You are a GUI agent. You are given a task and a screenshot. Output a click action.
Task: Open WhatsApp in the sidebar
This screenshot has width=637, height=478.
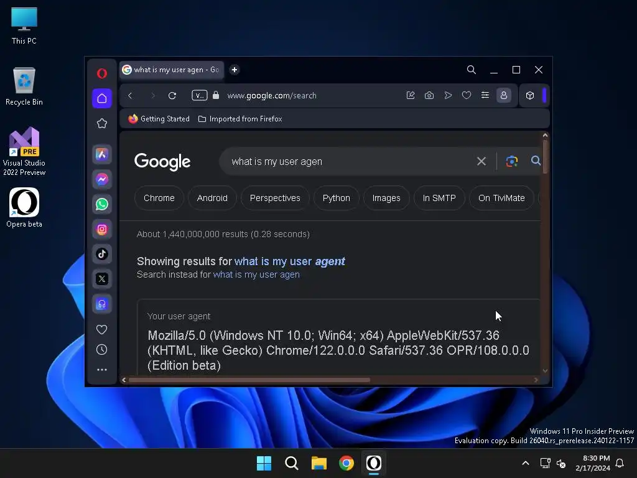[102, 204]
